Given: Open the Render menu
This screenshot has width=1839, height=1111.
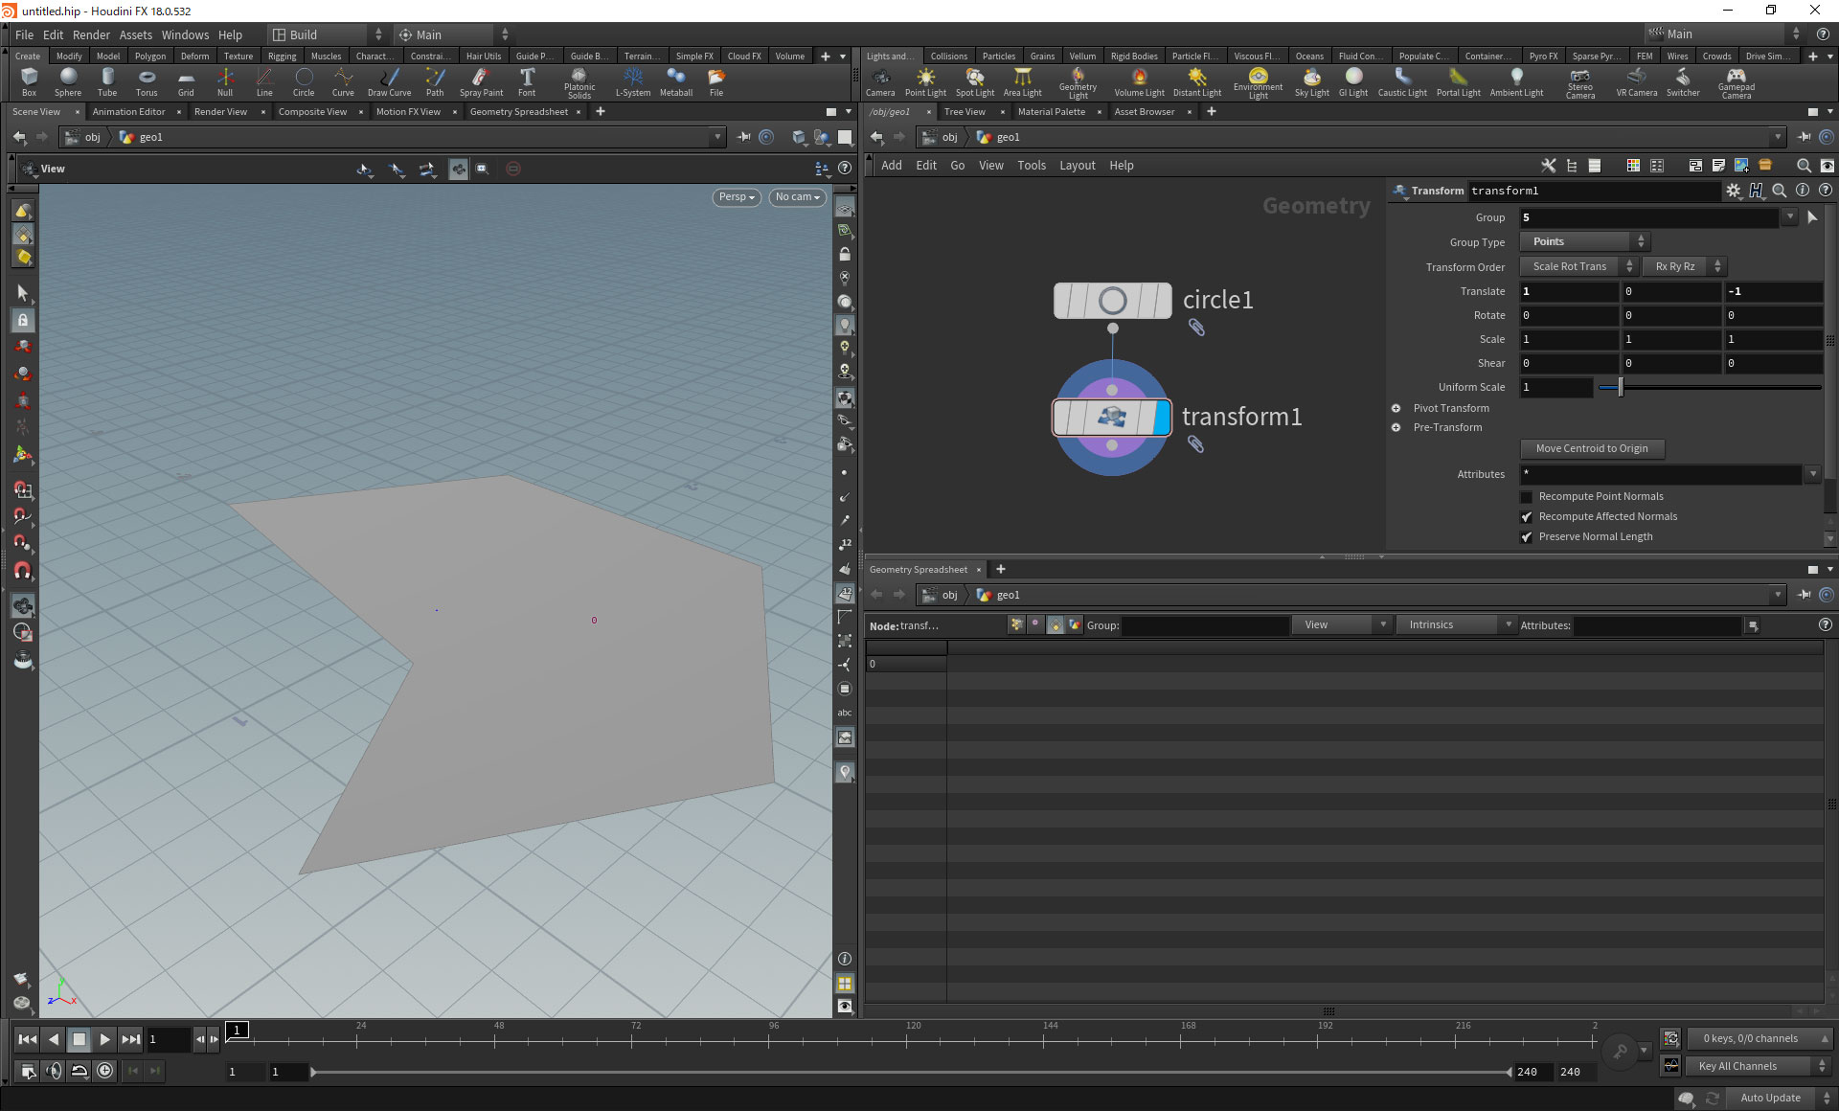Looking at the screenshot, I should (91, 34).
